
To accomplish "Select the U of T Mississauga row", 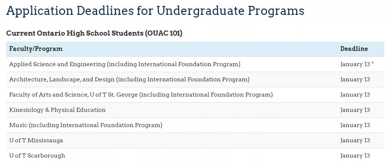I will coord(36,140).
